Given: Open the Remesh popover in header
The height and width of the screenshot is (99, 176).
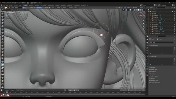Looking at the screenshot, I should tap(136, 8).
